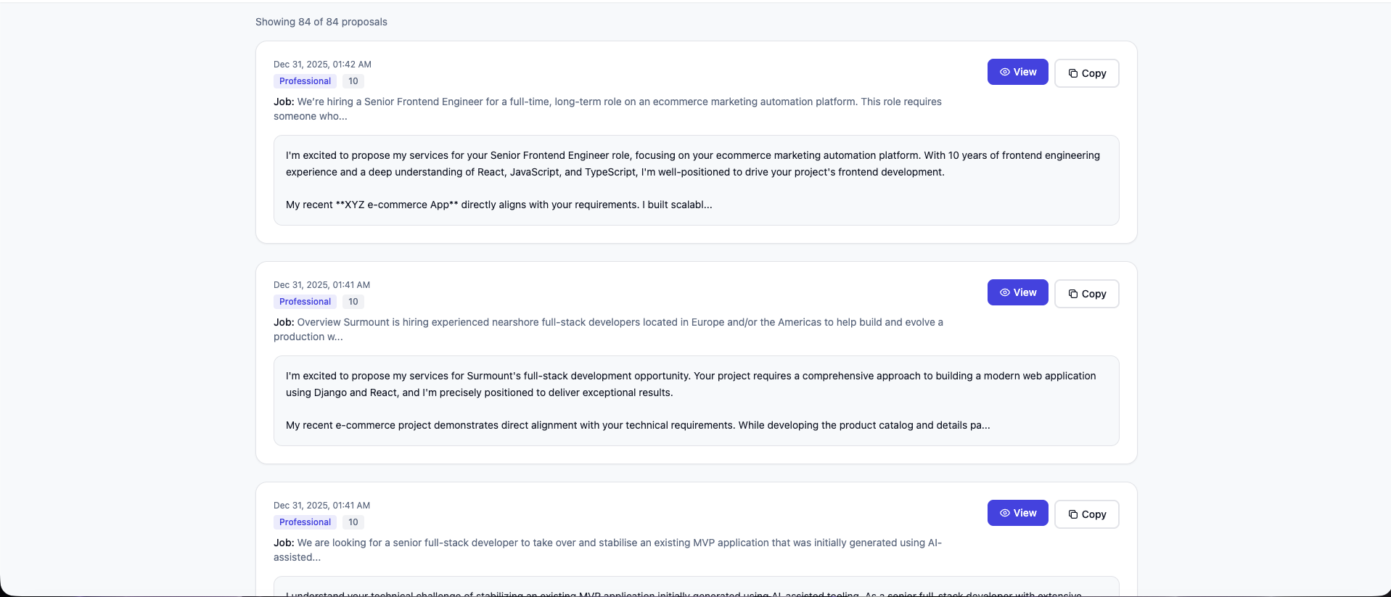Toggle the Professional badge on the first proposal
1391x597 pixels.
[305, 81]
